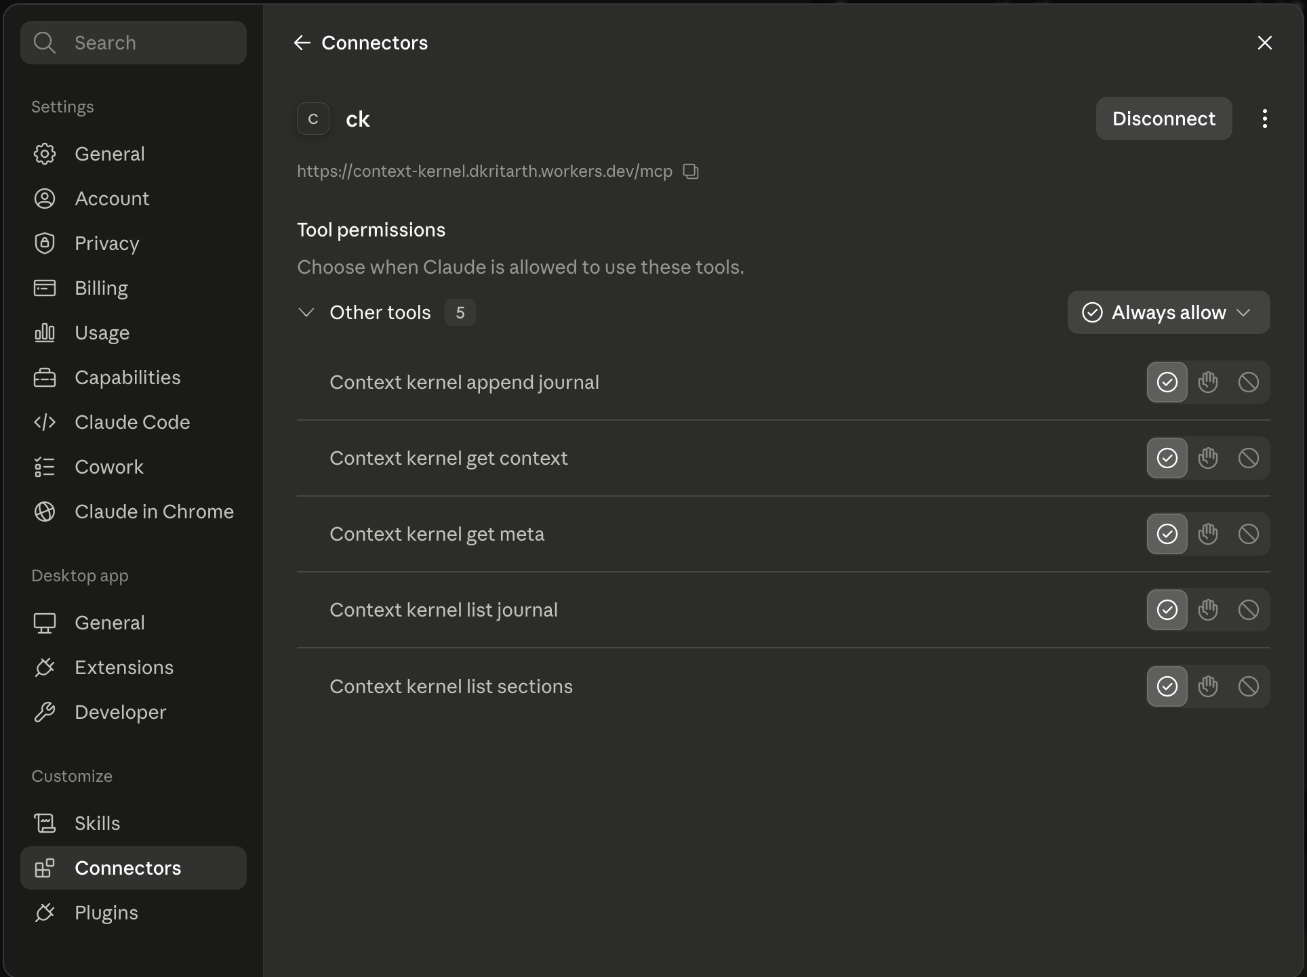1307x977 pixels.
Task: Disconnect the ck connector
Action: click(1163, 119)
